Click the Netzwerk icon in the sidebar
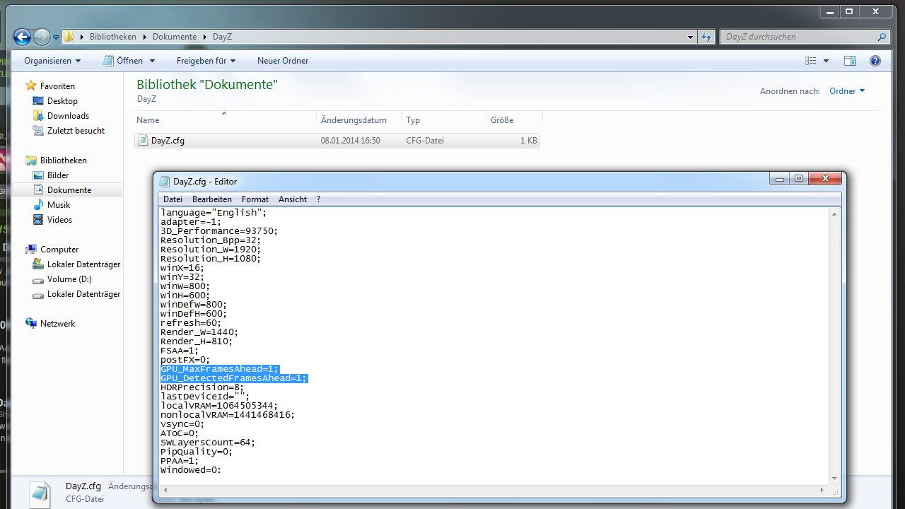 pyautogui.click(x=31, y=324)
